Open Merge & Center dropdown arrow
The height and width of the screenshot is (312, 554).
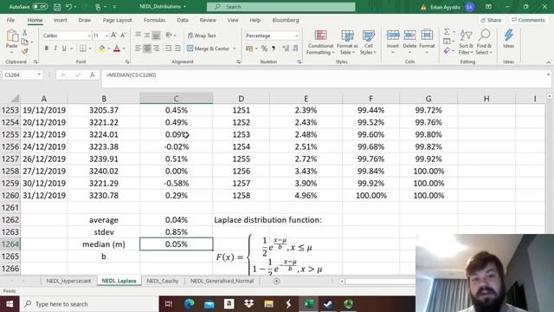(x=235, y=49)
